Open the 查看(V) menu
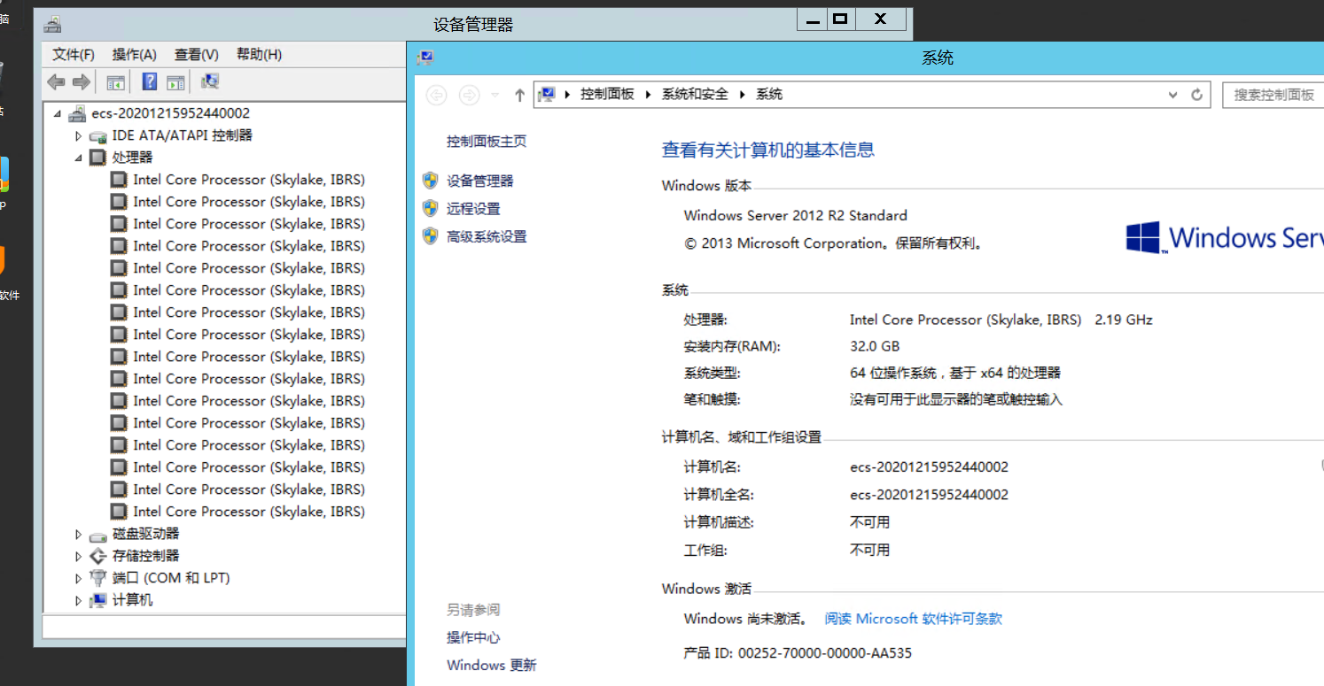 197,55
